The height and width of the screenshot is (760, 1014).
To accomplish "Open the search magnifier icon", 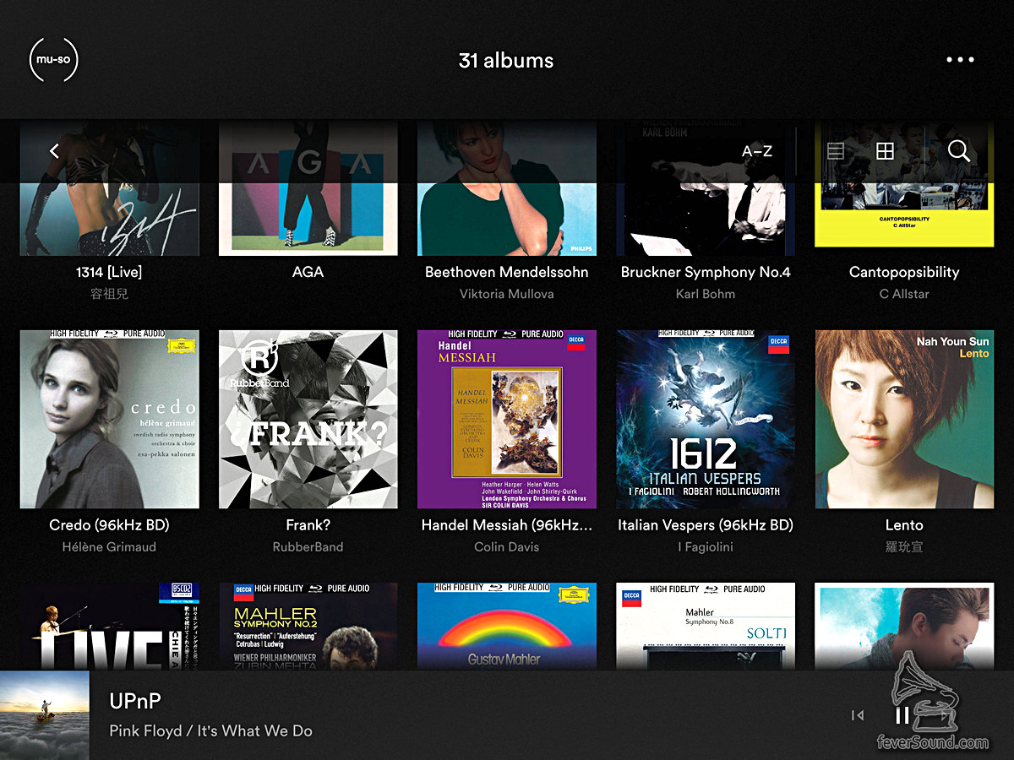I will coord(959,151).
